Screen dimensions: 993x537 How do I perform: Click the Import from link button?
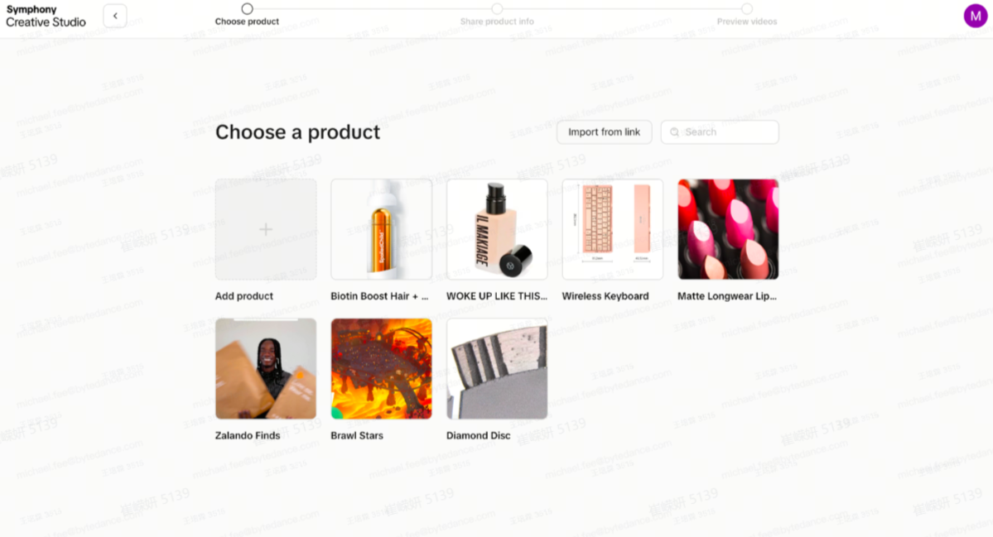click(x=604, y=132)
